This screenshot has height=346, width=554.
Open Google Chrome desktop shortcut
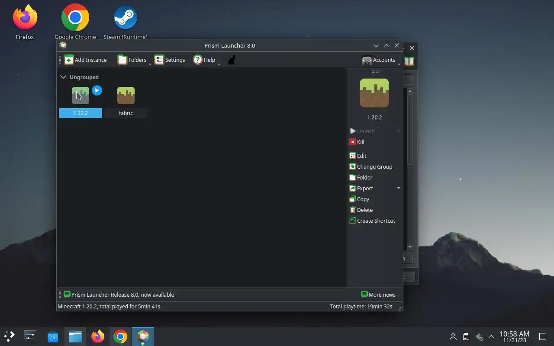coord(75,22)
